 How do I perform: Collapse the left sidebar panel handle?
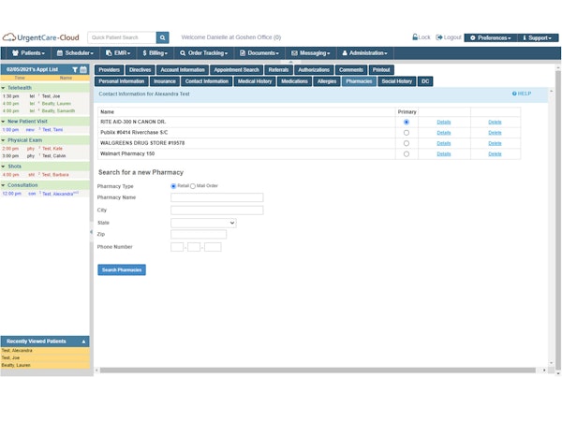91,231
